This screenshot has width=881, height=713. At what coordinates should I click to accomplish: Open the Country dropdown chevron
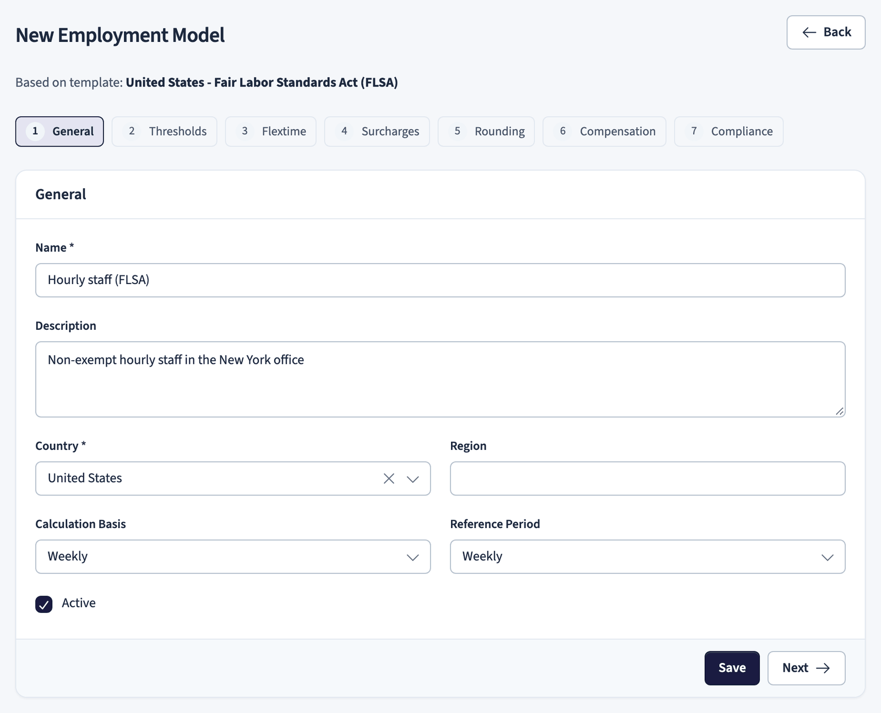(413, 478)
